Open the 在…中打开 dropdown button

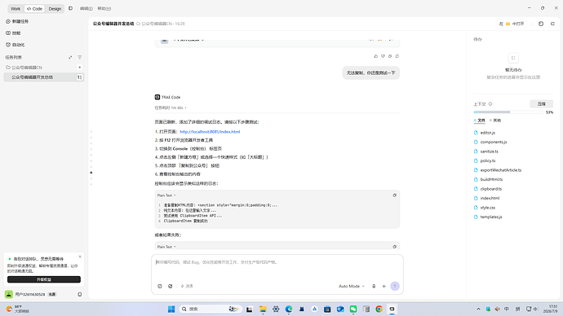click(512, 24)
